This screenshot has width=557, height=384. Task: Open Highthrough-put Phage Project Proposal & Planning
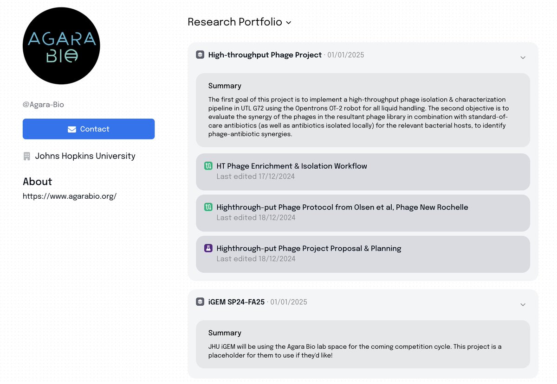pos(363,254)
